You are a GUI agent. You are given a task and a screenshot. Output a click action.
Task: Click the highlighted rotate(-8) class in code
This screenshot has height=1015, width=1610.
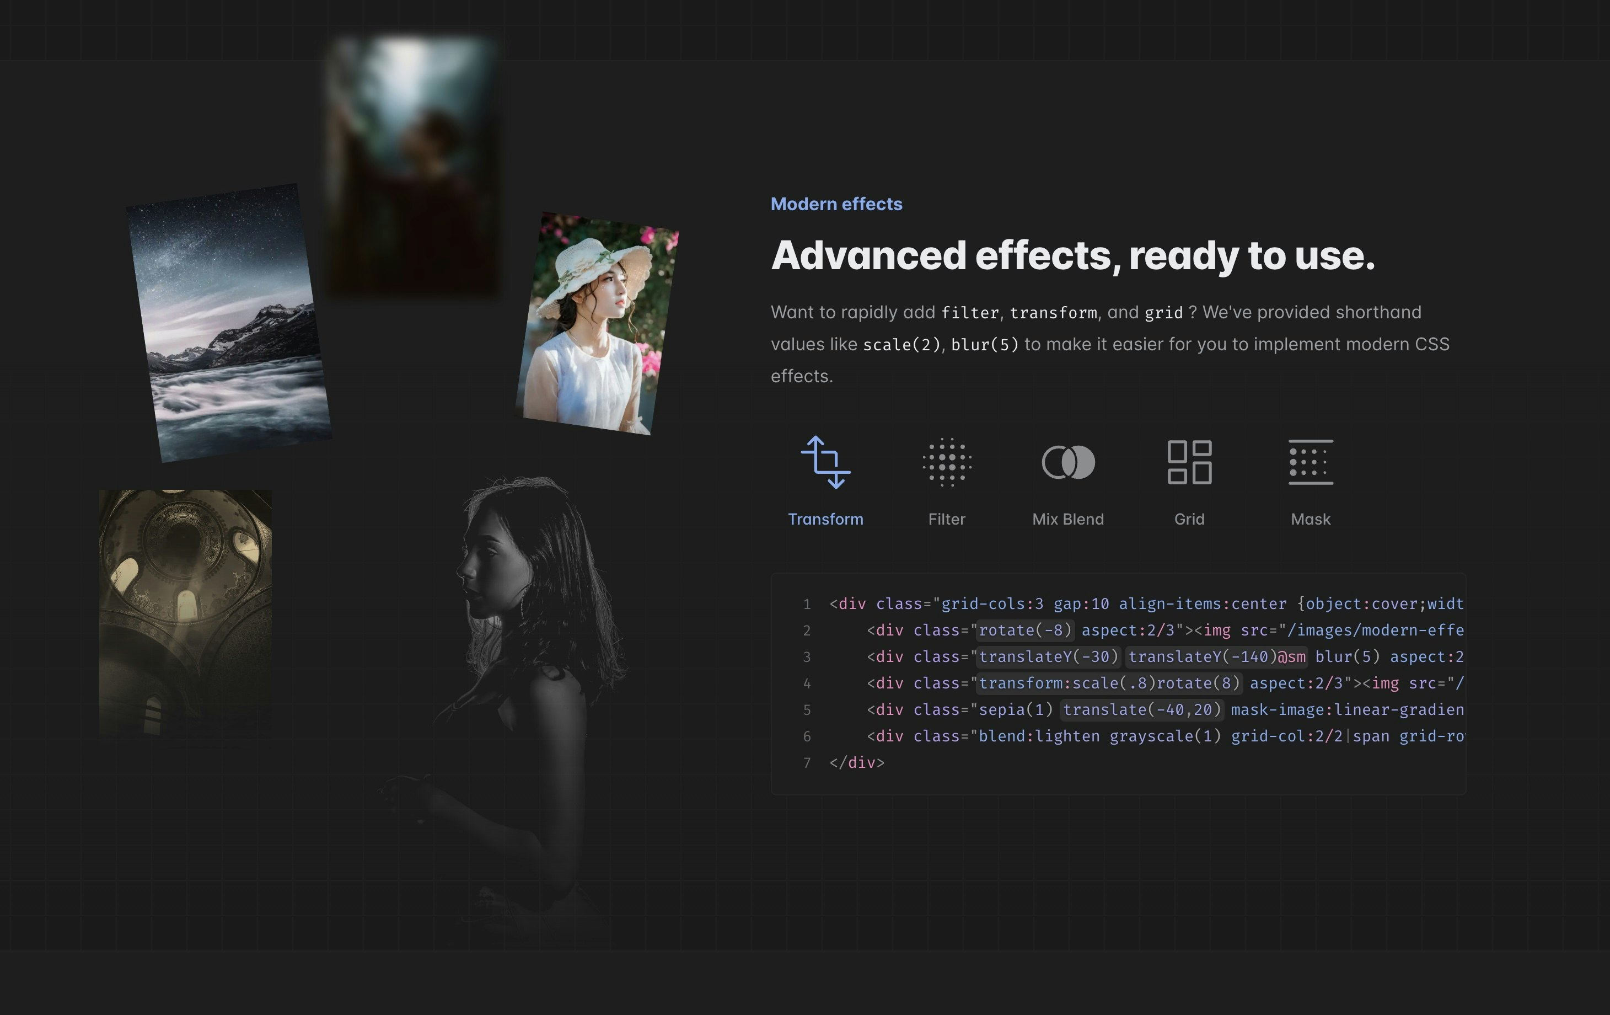(1025, 631)
